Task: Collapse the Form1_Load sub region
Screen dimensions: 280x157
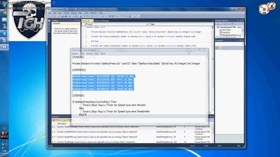Action: click(86, 37)
